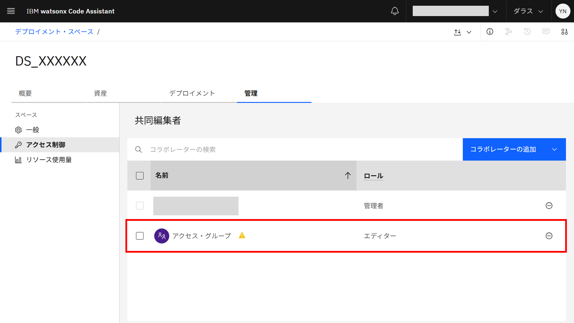Go to the デプロイメント・スペース breadcrumb link
This screenshot has height=323, width=574.
[x=54, y=32]
